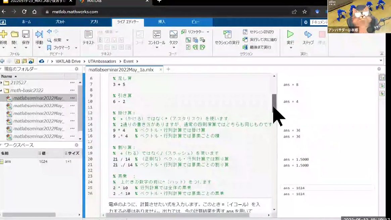This screenshot has width=391, height=220.
Task: Click the ステップ (Step) icon
Action: coord(308,34)
